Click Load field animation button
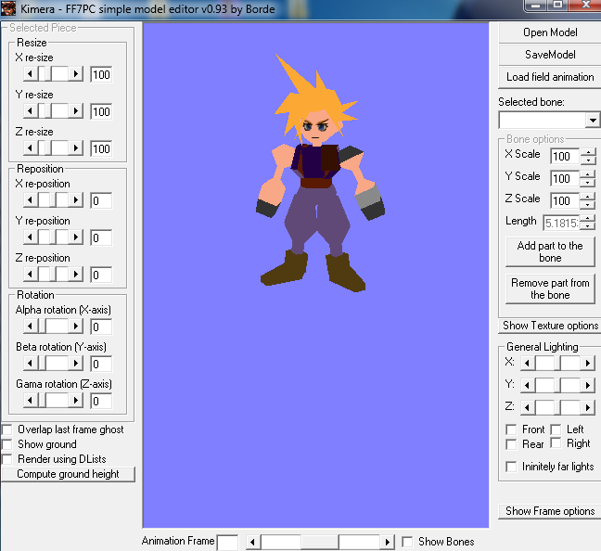Viewport: 601px width, 551px height. [550, 77]
